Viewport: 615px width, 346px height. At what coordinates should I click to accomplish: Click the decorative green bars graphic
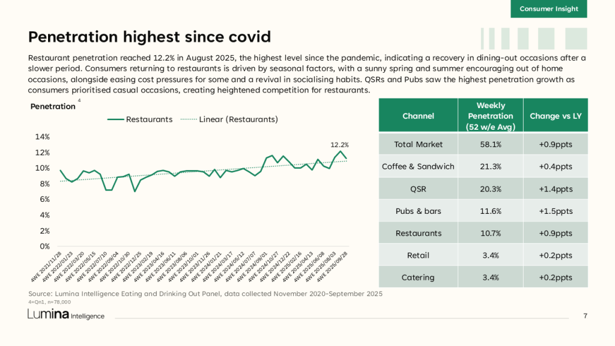click(x=533, y=38)
